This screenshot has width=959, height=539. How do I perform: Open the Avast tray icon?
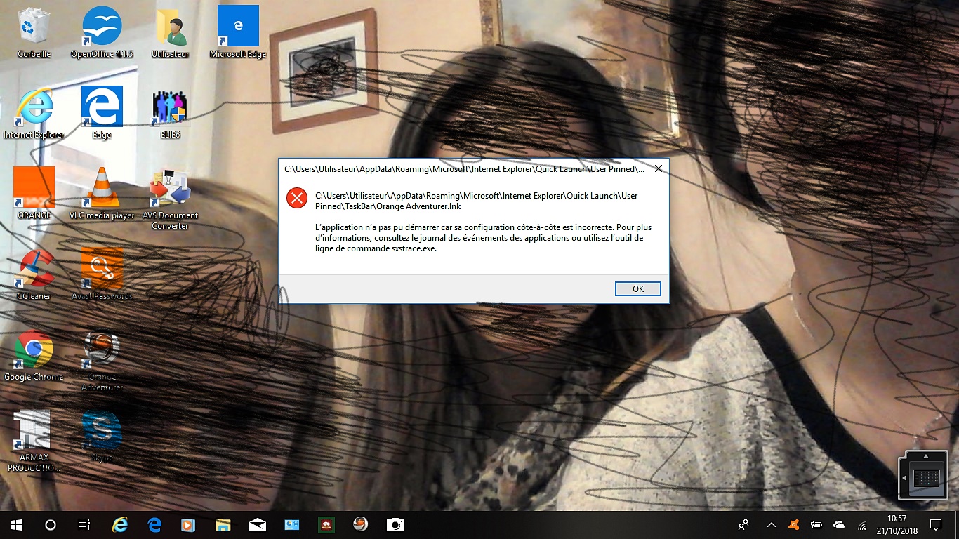point(793,525)
